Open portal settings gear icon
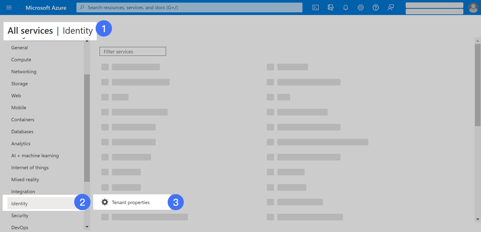This screenshot has height=232, width=481. click(361, 8)
